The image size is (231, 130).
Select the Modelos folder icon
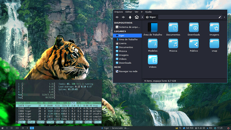153,43
